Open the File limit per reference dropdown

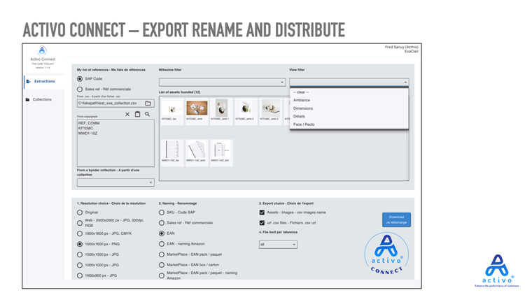(x=278, y=245)
